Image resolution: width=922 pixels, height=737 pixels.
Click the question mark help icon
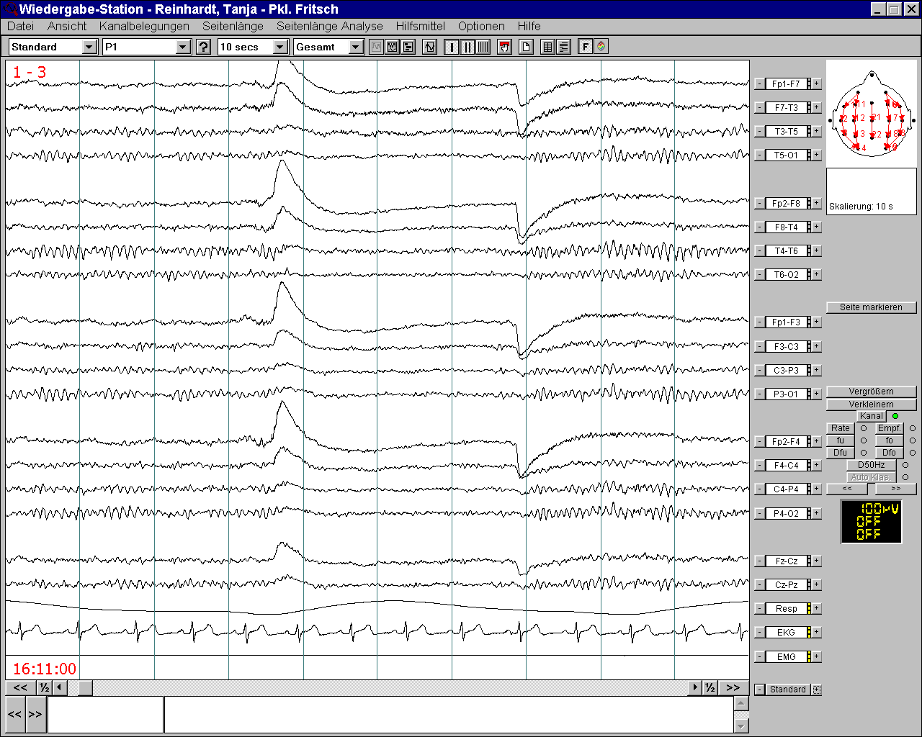pyautogui.click(x=204, y=47)
